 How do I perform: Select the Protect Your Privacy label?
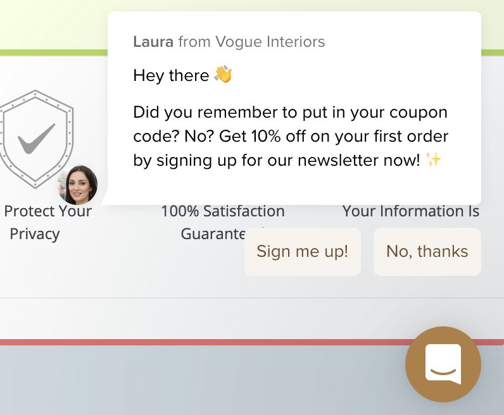48,222
